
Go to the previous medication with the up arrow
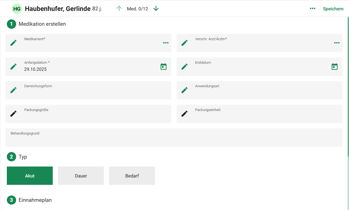119,8
